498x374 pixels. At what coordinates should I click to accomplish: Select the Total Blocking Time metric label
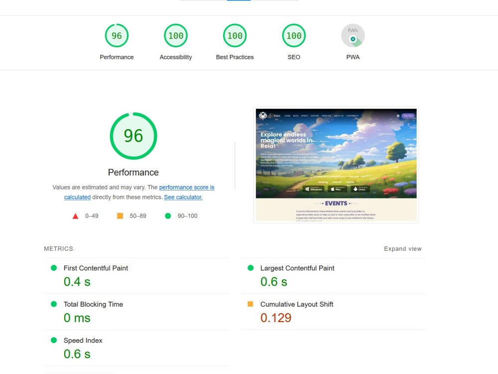(93, 304)
